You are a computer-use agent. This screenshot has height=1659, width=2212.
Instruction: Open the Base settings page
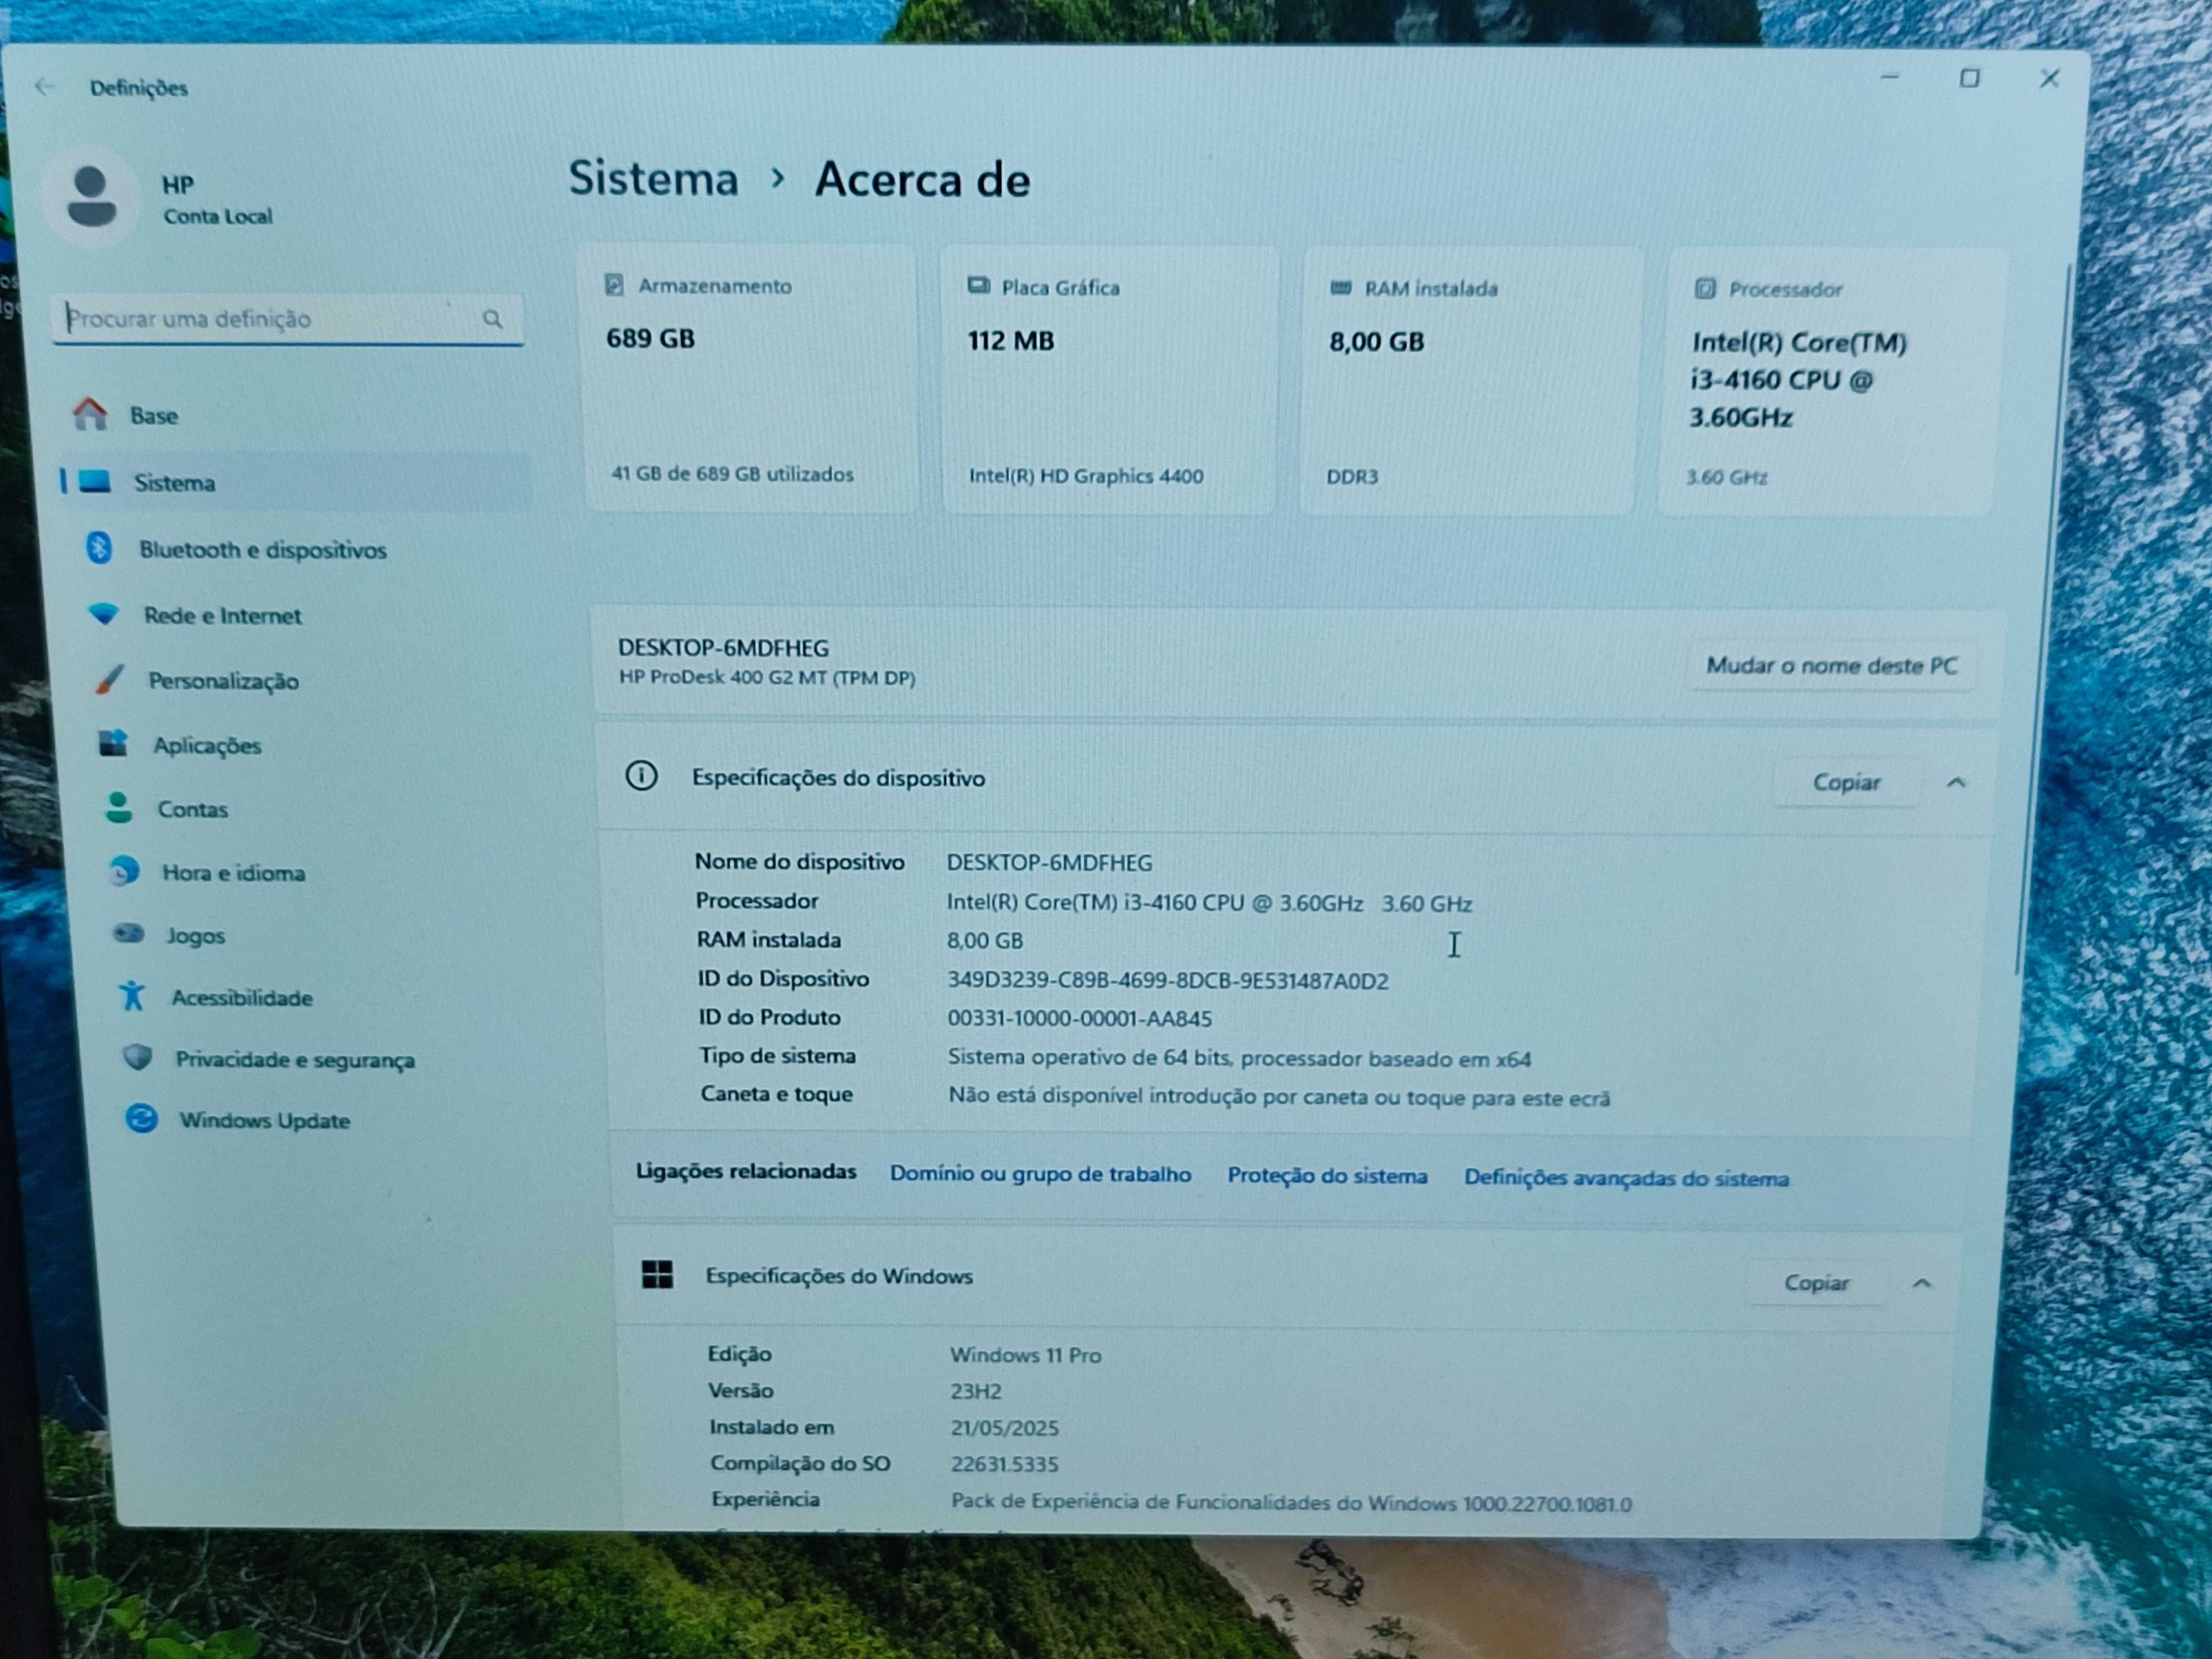click(293, 415)
